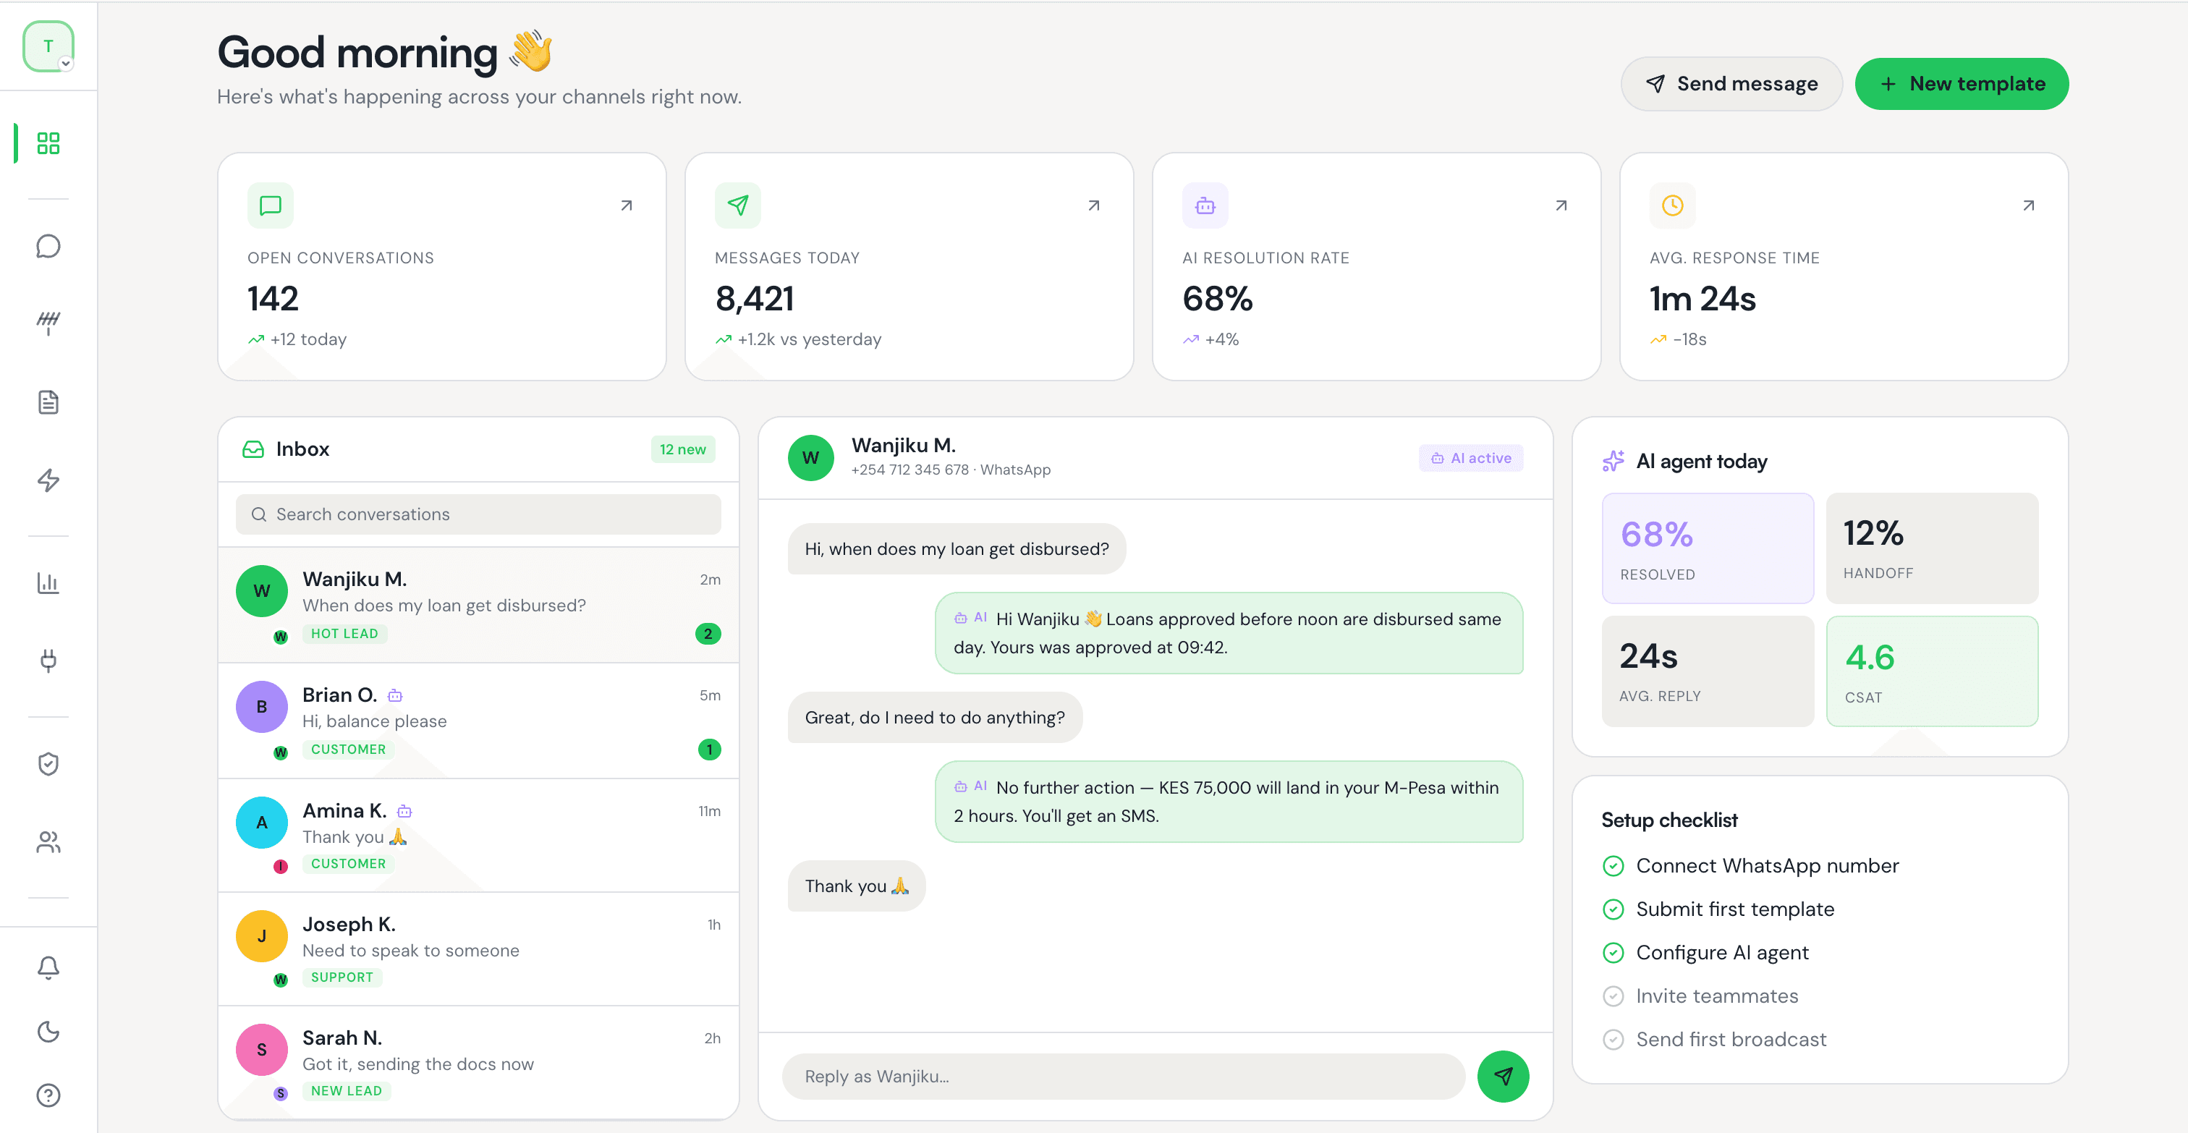Open the workspace switcher avatar T
Viewport: 2188px width, 1133px height.
pos(48,46)
